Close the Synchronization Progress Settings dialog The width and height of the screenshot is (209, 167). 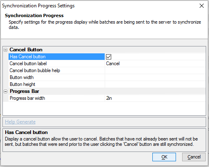202,6
